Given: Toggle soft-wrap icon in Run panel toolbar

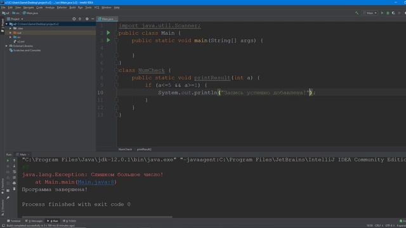Looking at the screenshot, I should pyautogui.click(x=14, y=172).
